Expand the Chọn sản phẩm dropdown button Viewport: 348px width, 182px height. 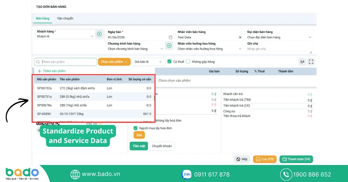point(114,62)
